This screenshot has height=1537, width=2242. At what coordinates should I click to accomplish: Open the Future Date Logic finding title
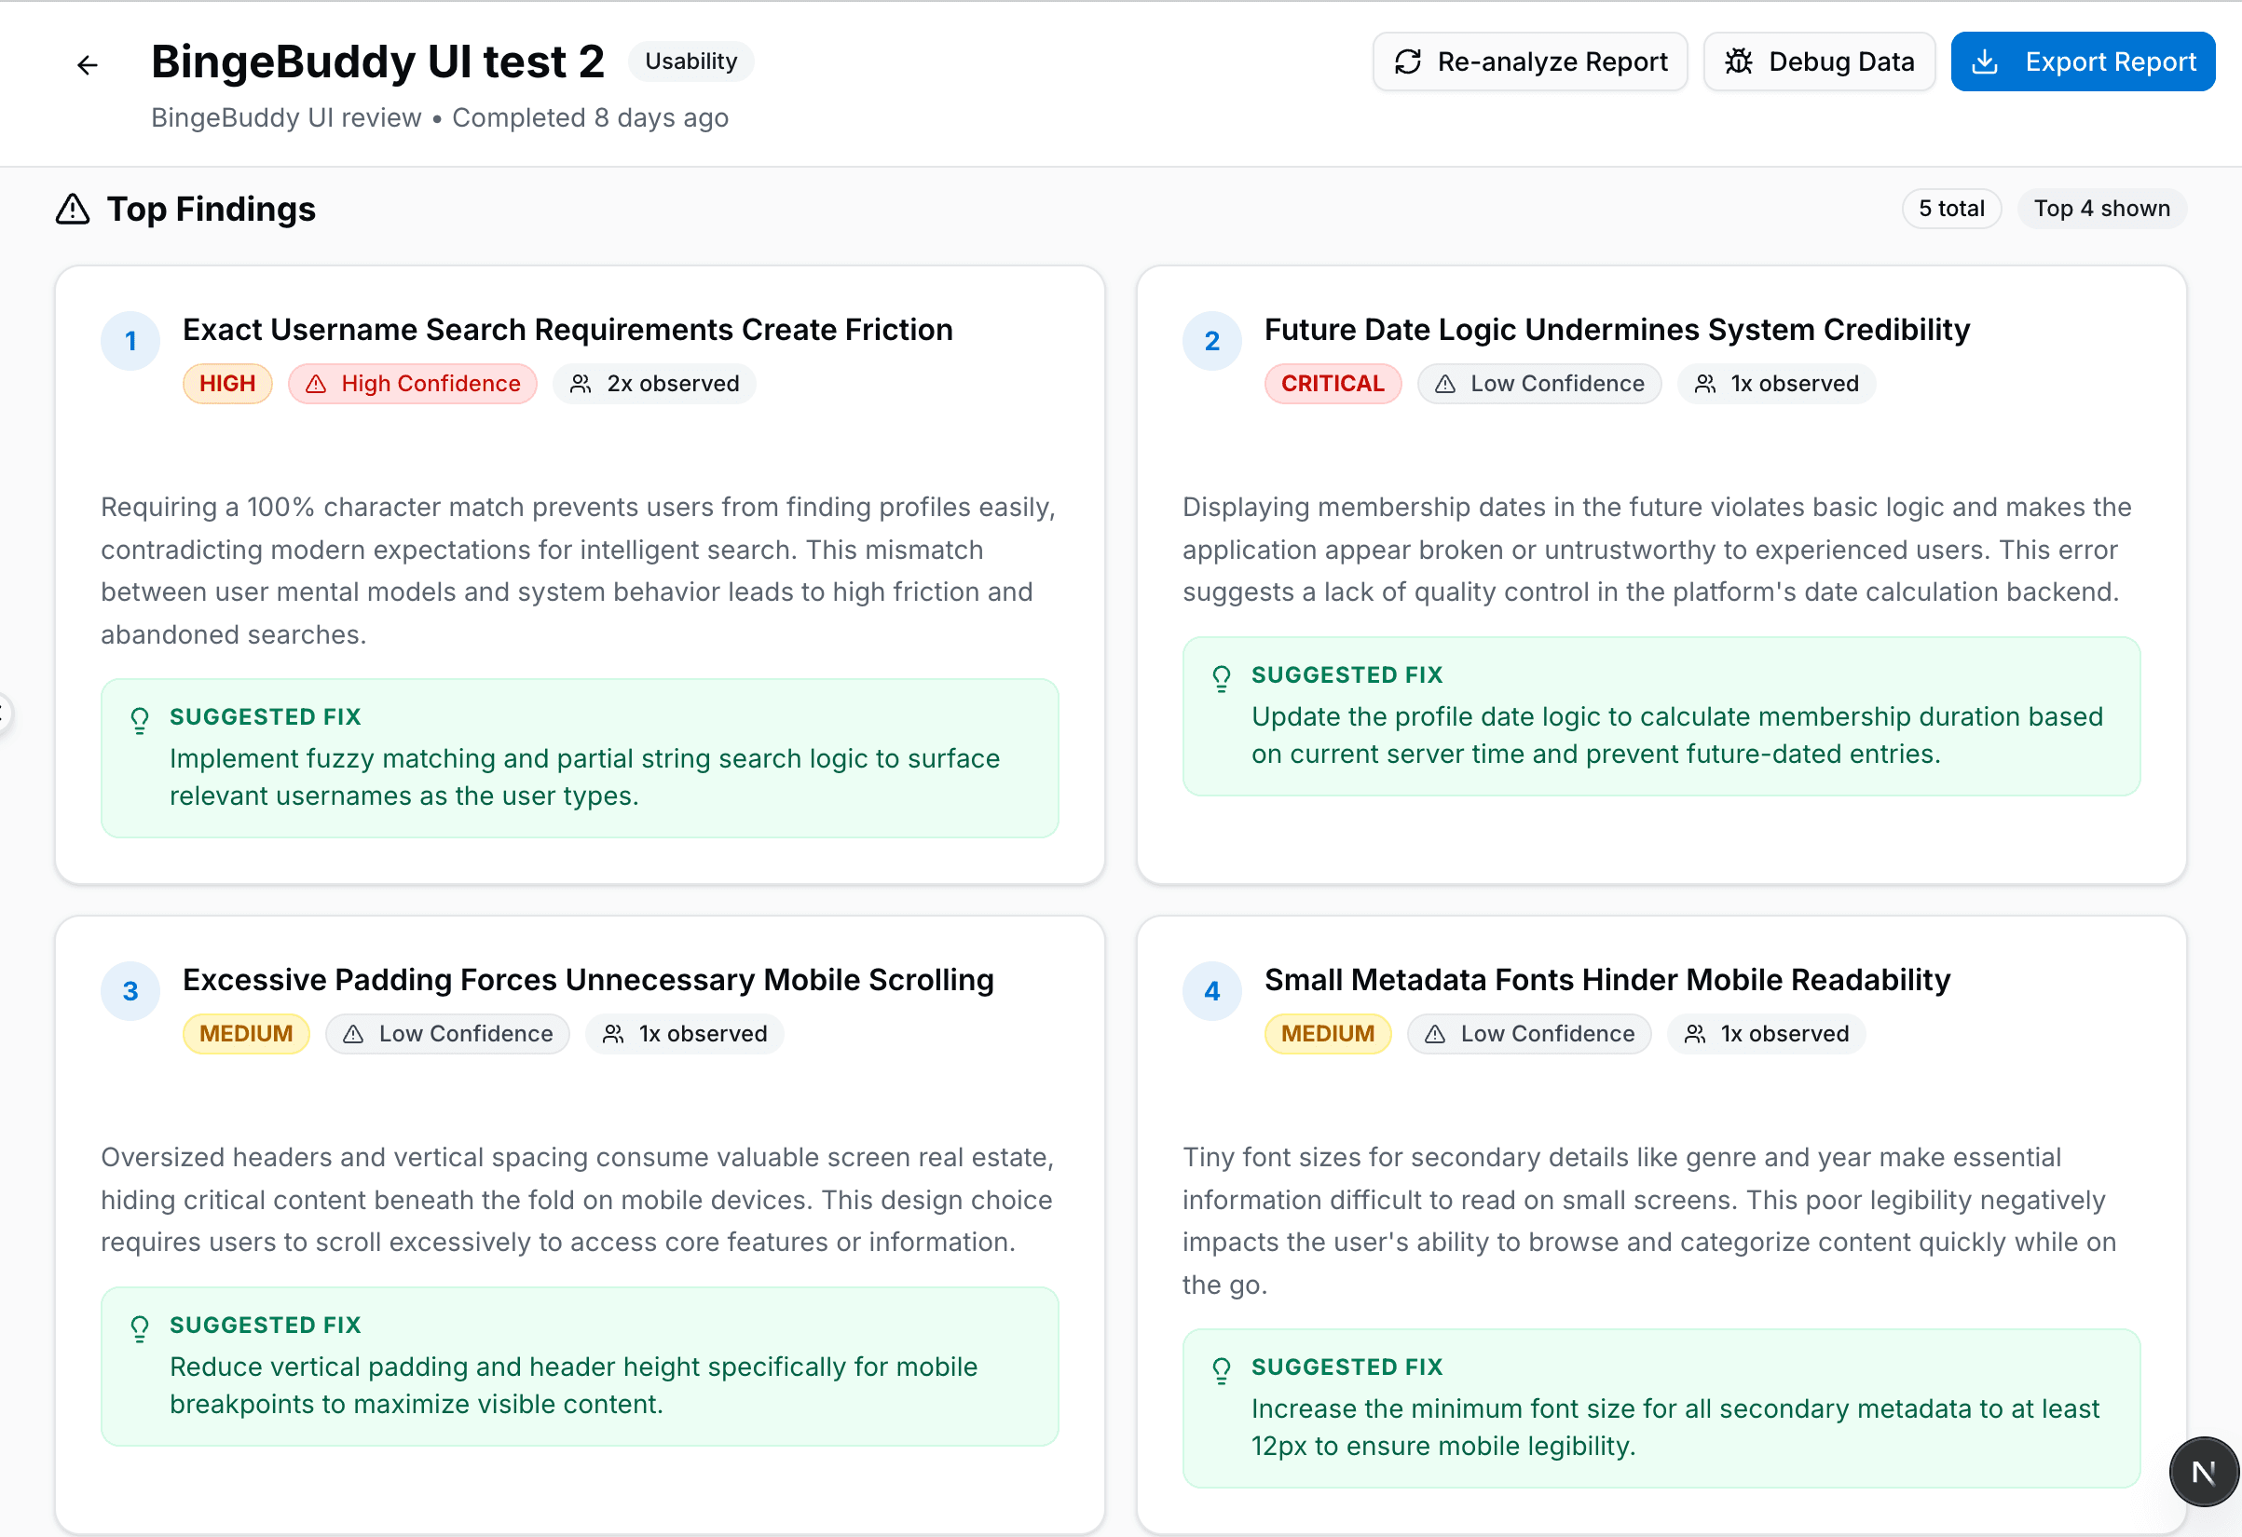tap(1616, 330)
